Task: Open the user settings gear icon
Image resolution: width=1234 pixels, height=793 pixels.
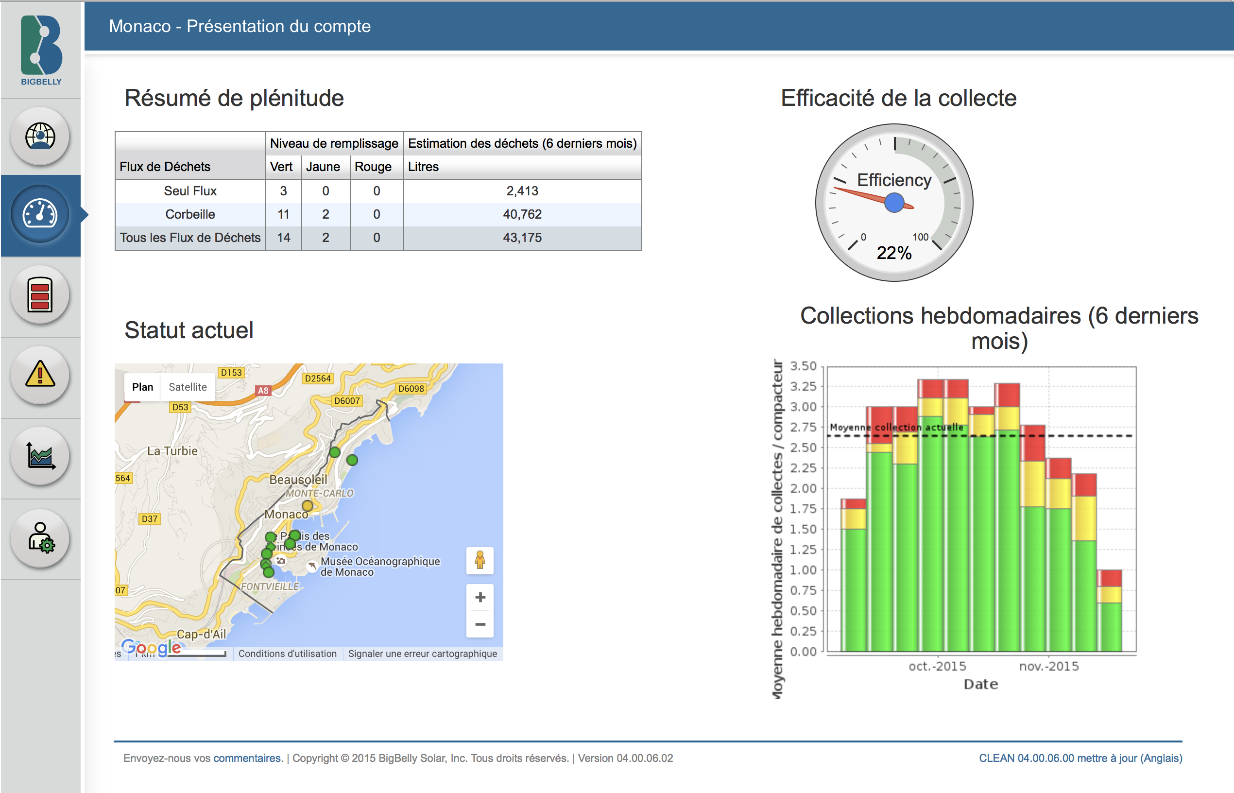Action: point(40,538)
